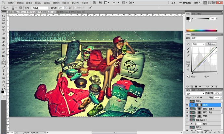Screen dimensions: 224x134
Task: Show the 图层 4 layer
Action: (187, 101)
